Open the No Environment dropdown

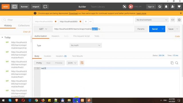tap(152, 20)
